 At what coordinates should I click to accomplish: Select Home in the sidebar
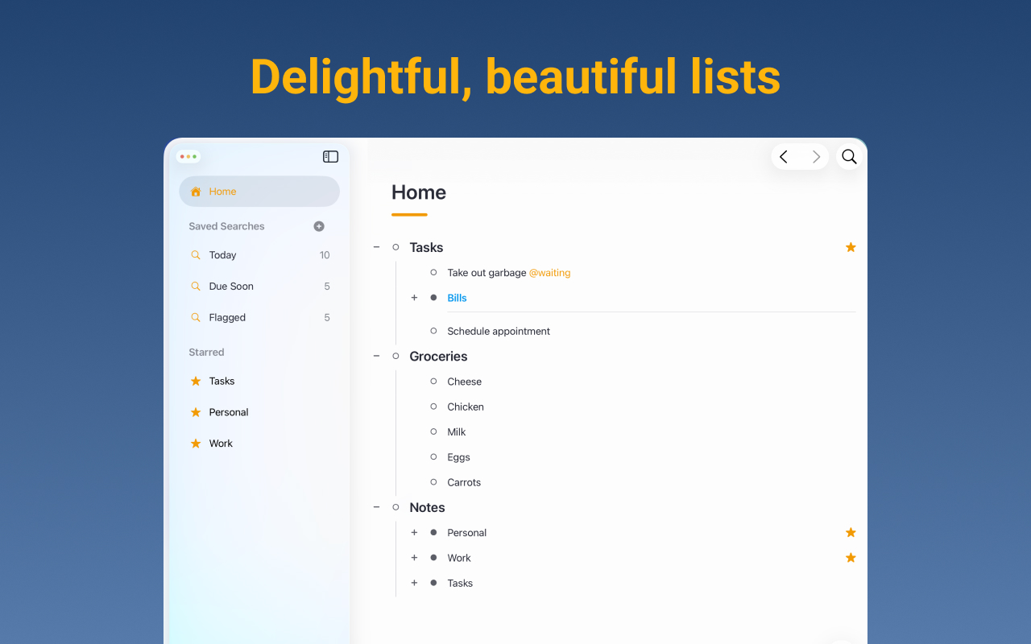click(259, 192)
